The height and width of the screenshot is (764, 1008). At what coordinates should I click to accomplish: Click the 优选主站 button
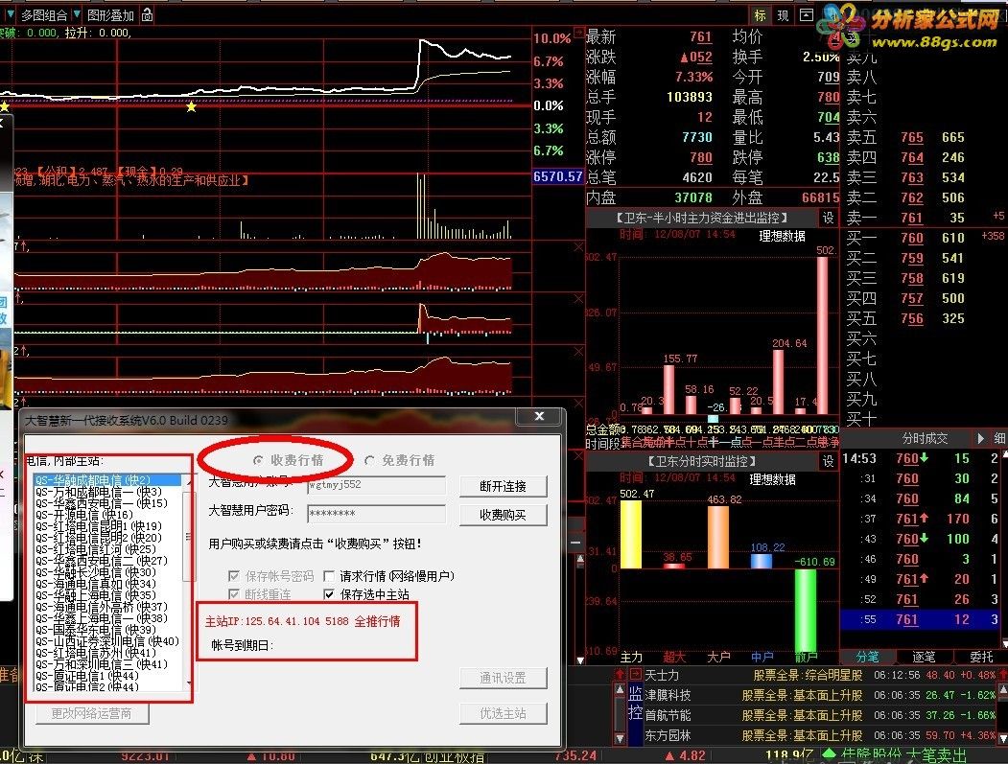pyautogui.click(x=504, y=713)
